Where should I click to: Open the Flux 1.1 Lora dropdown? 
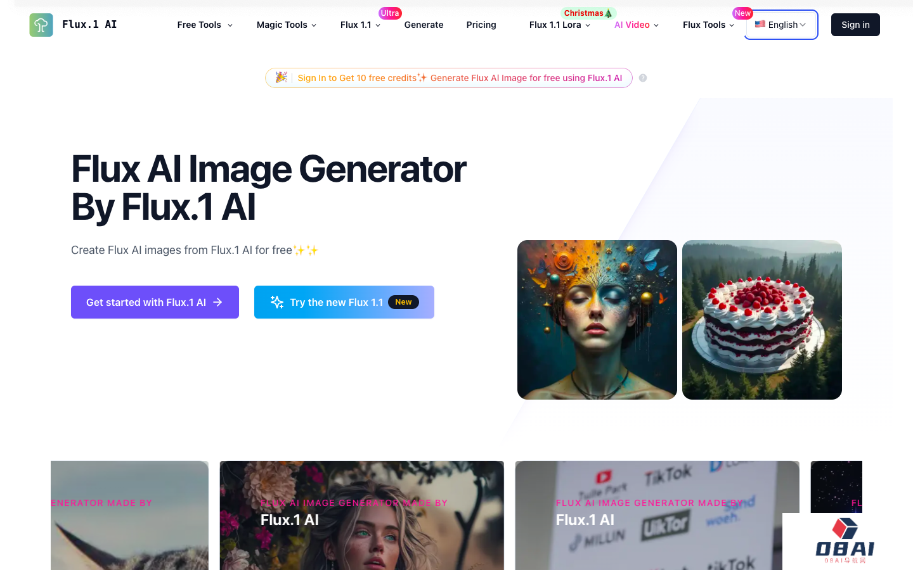(x=560, y=25)
